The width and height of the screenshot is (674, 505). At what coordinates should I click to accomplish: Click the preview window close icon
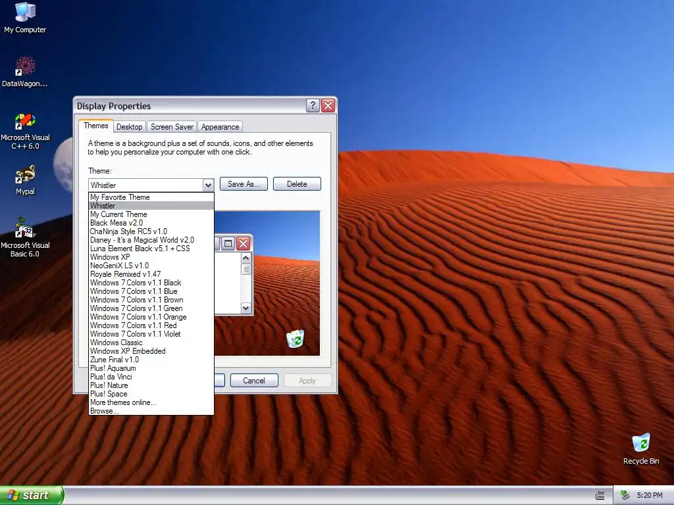(x=243, y=243)
